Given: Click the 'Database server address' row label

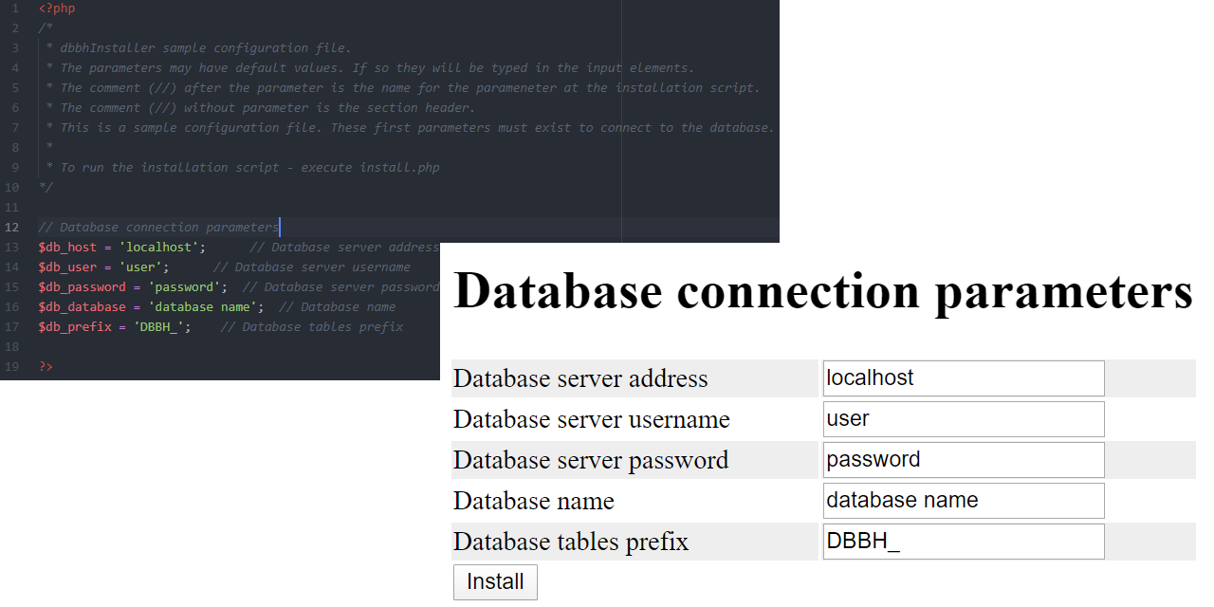Looking at the screenshot, I should point(580,377).
